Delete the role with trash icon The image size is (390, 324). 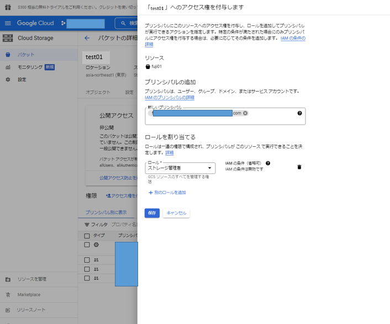tap(299, 167)
